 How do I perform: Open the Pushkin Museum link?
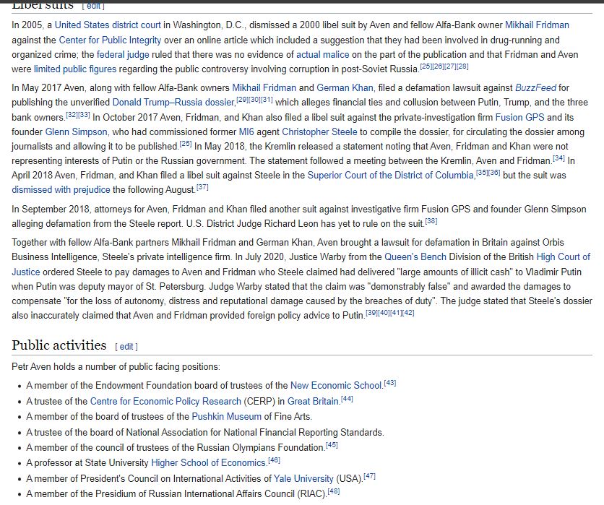pos(227,417)
